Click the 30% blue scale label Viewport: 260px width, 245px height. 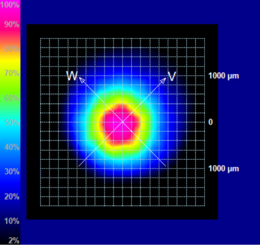(12, 172)
